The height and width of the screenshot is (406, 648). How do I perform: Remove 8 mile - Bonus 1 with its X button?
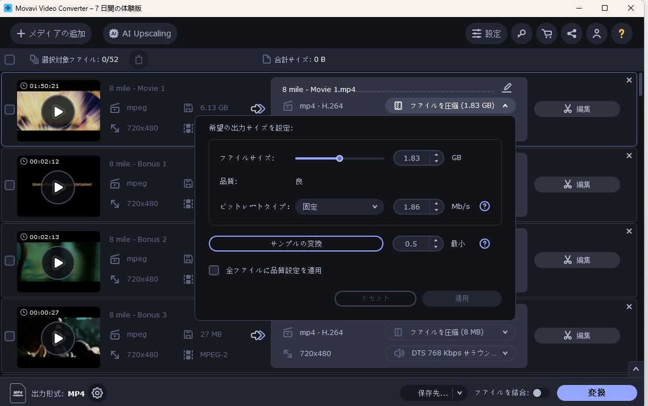[629, 156]
